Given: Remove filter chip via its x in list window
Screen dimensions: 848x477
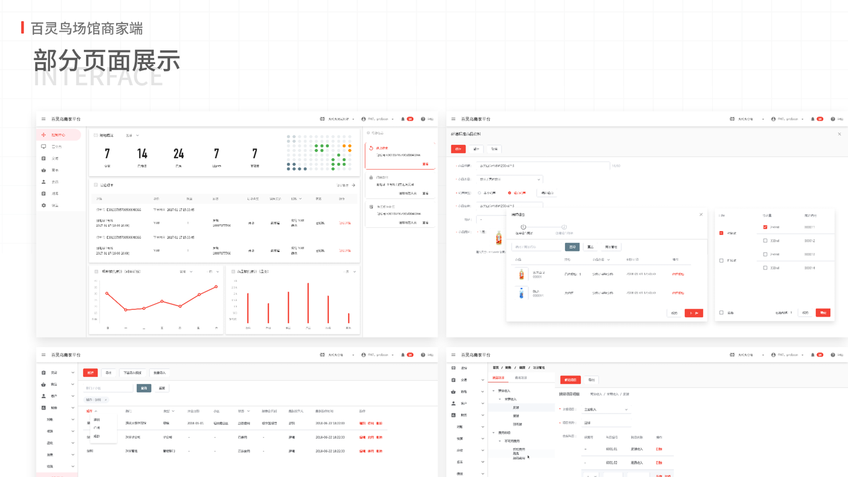Looking at the screenshot, I should (106, 400).
